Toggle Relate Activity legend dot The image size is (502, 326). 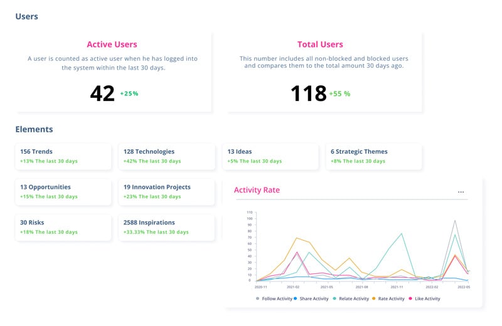pos(334,298)
